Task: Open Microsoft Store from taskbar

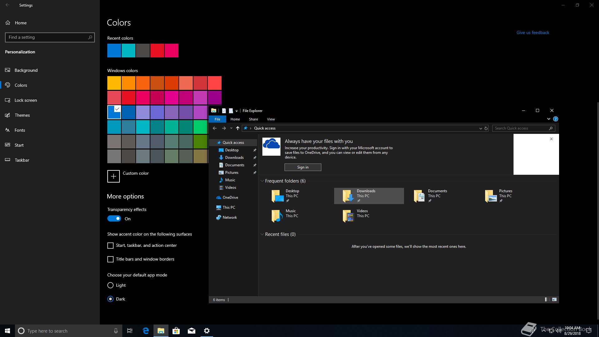Action: point(176,331)
